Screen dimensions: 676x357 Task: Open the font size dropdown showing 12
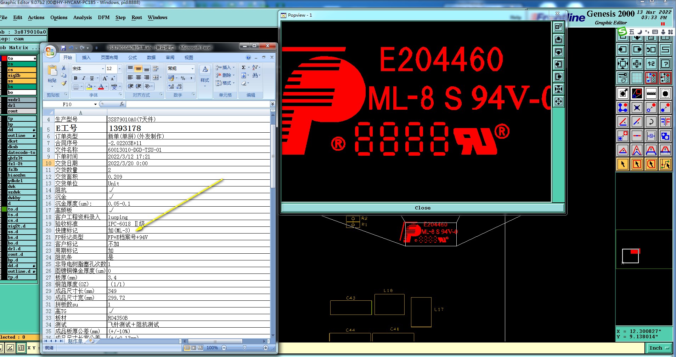point(120,69)
